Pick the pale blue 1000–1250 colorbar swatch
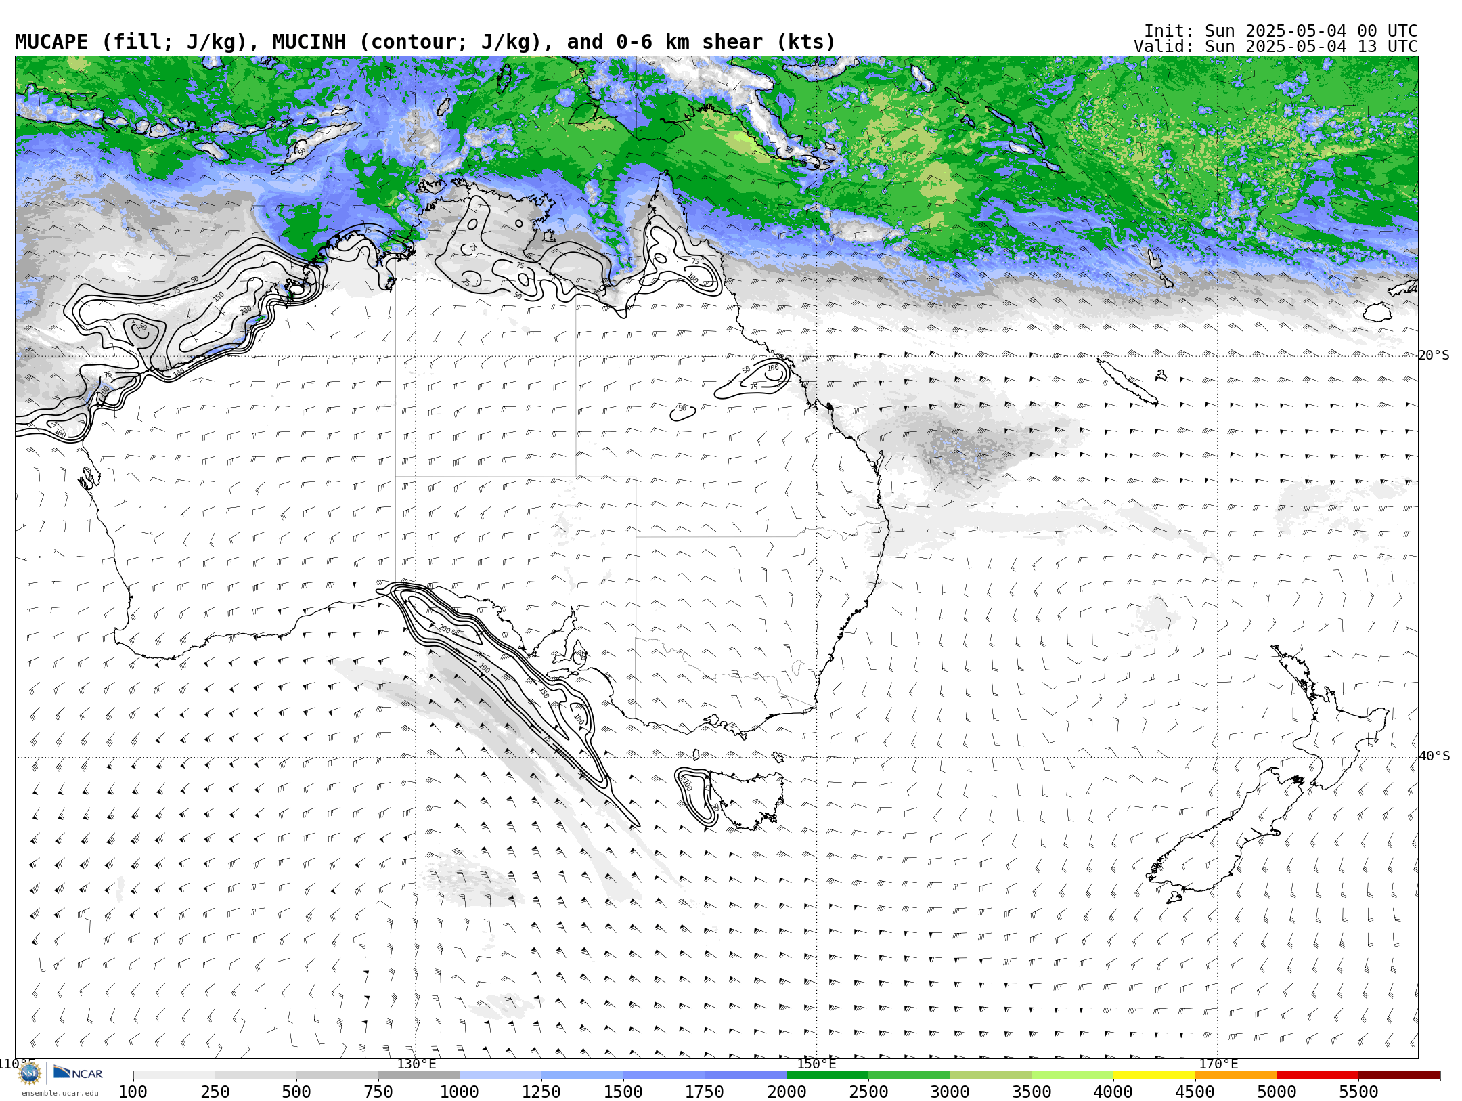 pyautogui.click(x=500, y=1075)
